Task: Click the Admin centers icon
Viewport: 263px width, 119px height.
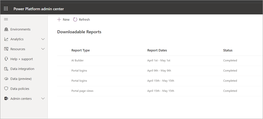Action: pos(6,98)
